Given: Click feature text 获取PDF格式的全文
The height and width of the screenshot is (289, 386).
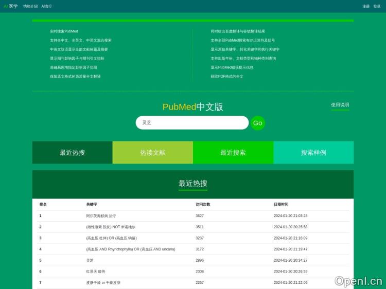Looking at the screenshot, I should coord(227,77).
